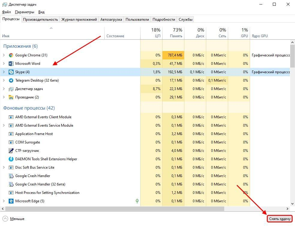Click the Снять задачу button
This screenshot has width=295, height=226.
(x=280, y=219)
